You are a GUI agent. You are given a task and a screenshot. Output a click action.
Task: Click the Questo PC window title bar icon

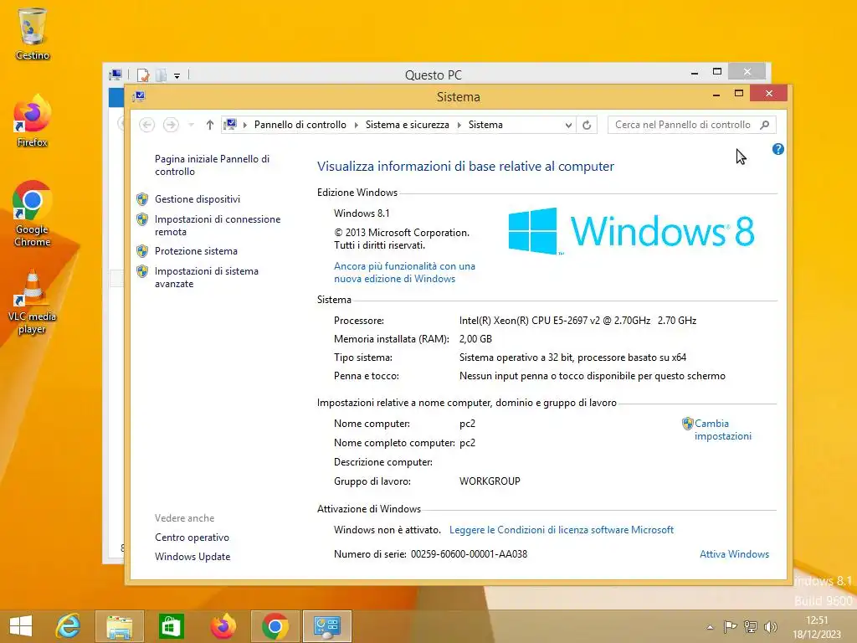tap(115, 75)
